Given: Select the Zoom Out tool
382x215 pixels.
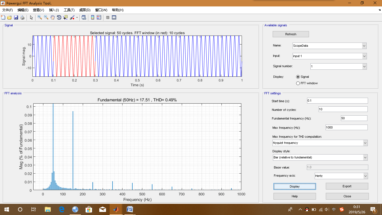Looking at the screenshot, I should tap(46, 17).
